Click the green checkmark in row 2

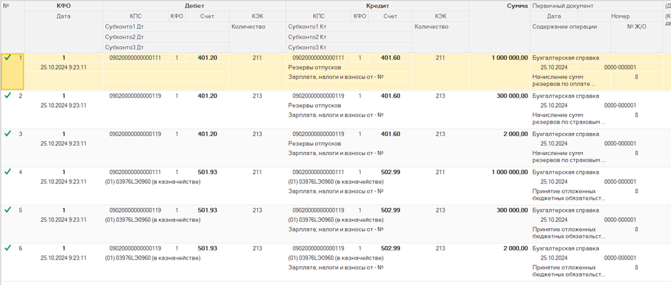[8, 96]
